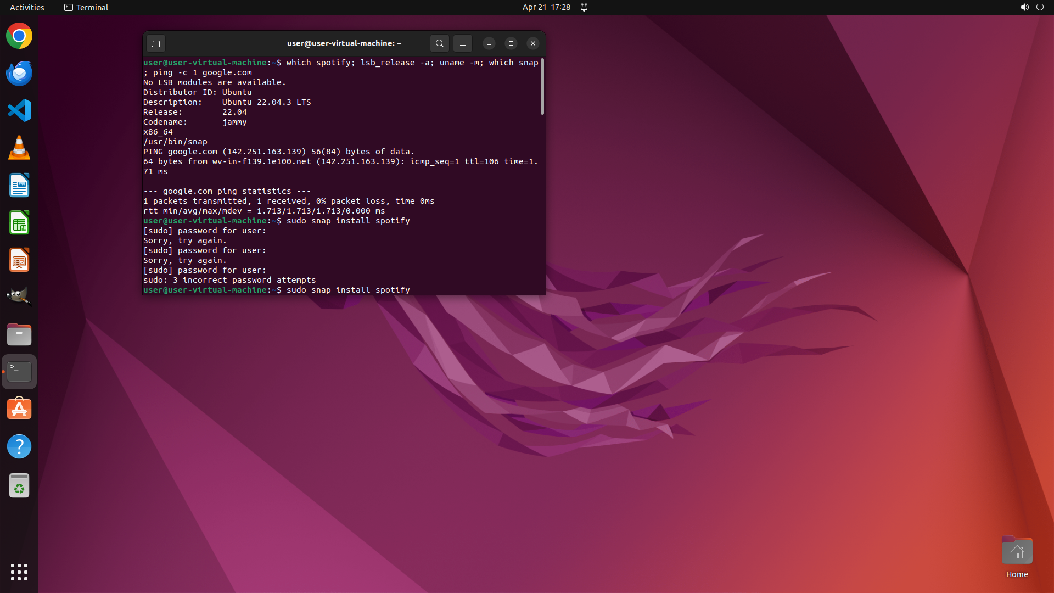The height and width of the screenshot is (593, 1054).
Task: Open the date and time notification panel
Action: pyautogui.click(x=546, y=7)
